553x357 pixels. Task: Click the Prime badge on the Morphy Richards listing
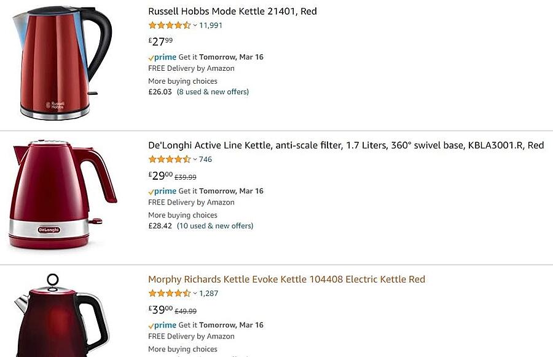point(163,324)
